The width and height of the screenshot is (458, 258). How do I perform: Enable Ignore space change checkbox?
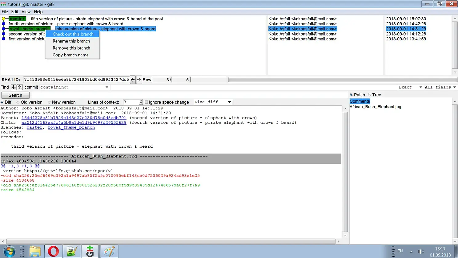pos(147,102)
